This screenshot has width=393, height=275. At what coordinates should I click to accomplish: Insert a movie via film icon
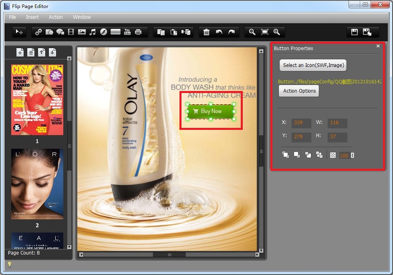tap(71, 32)
